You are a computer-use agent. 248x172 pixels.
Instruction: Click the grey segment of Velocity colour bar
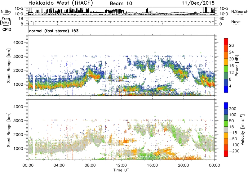(x=226, y=130)
